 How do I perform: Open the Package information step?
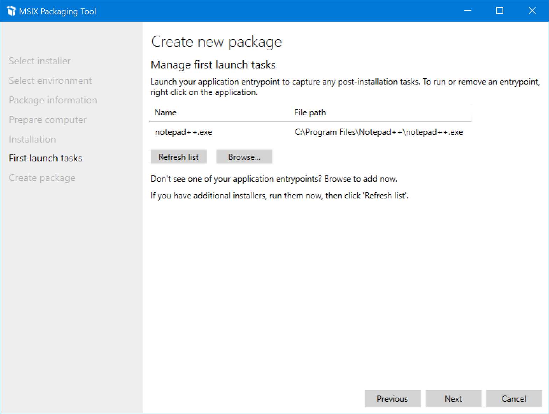[53, 100]
